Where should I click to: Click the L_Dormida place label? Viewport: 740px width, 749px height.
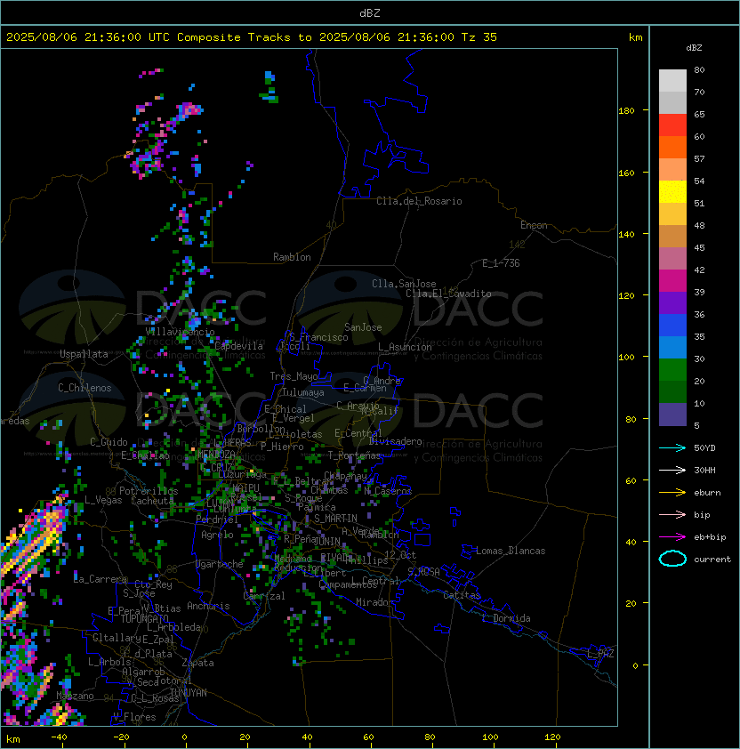506,618
